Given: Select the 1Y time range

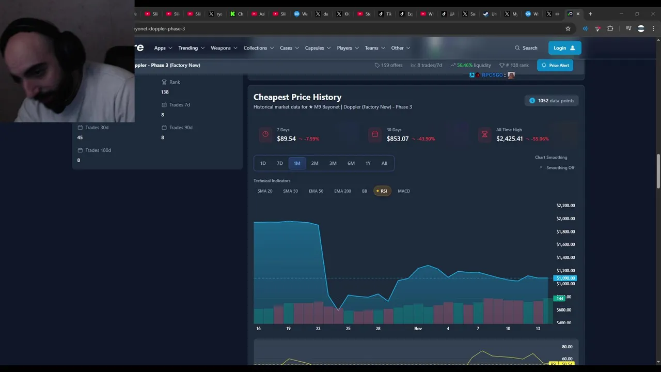Looking at the screenshot, I should pyautogui.click(x=368, y=163).
